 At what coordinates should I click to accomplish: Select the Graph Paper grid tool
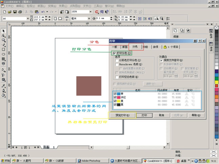[3, 59]
